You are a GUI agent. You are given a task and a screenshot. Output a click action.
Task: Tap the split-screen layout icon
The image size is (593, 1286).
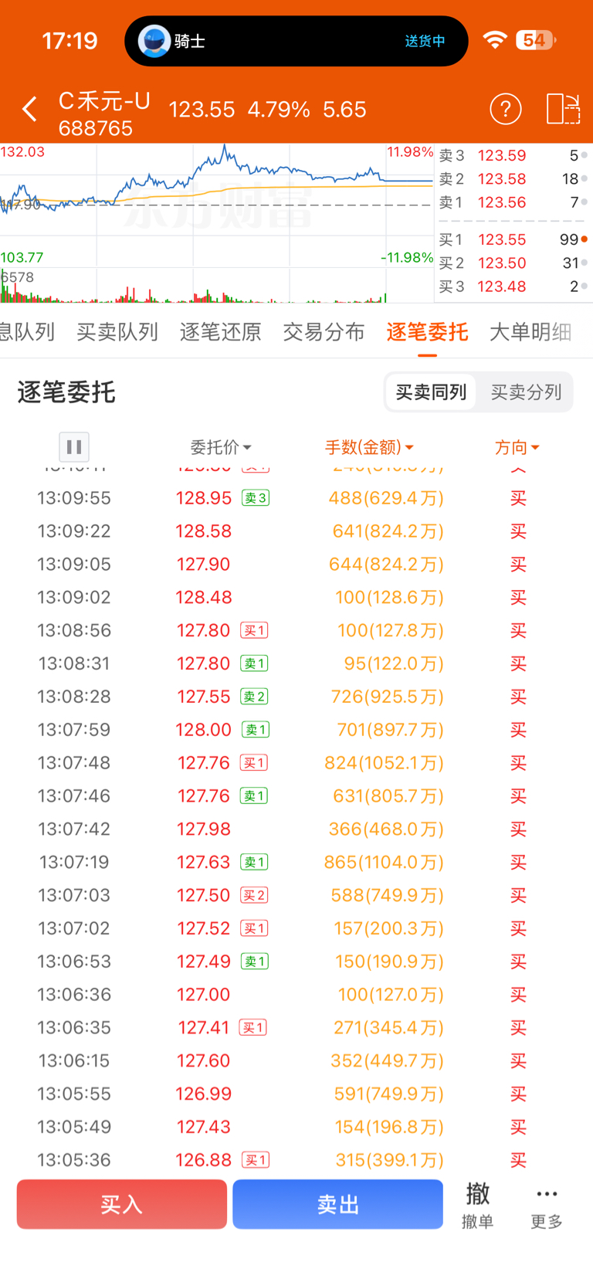tap(563, 110)
